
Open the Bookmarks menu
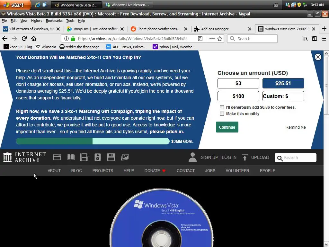(x=54, y=21)
